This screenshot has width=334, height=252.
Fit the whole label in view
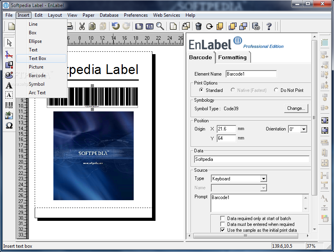tap(139, 26)
